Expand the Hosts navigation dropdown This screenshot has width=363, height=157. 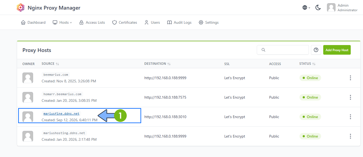coord(62,22)
